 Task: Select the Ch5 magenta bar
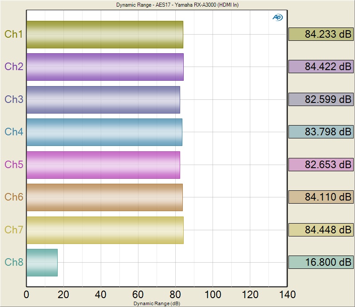pos(103,165)
